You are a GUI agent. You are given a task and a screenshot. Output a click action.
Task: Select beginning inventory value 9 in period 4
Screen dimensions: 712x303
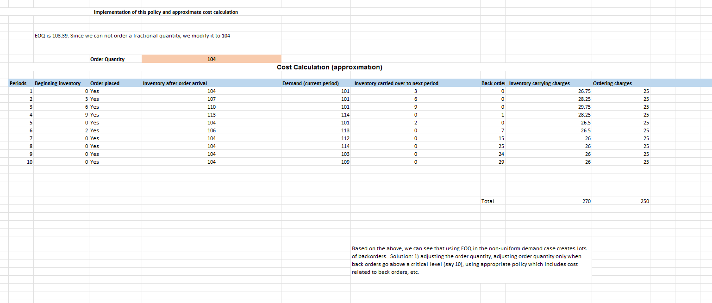tap(61, 115)
